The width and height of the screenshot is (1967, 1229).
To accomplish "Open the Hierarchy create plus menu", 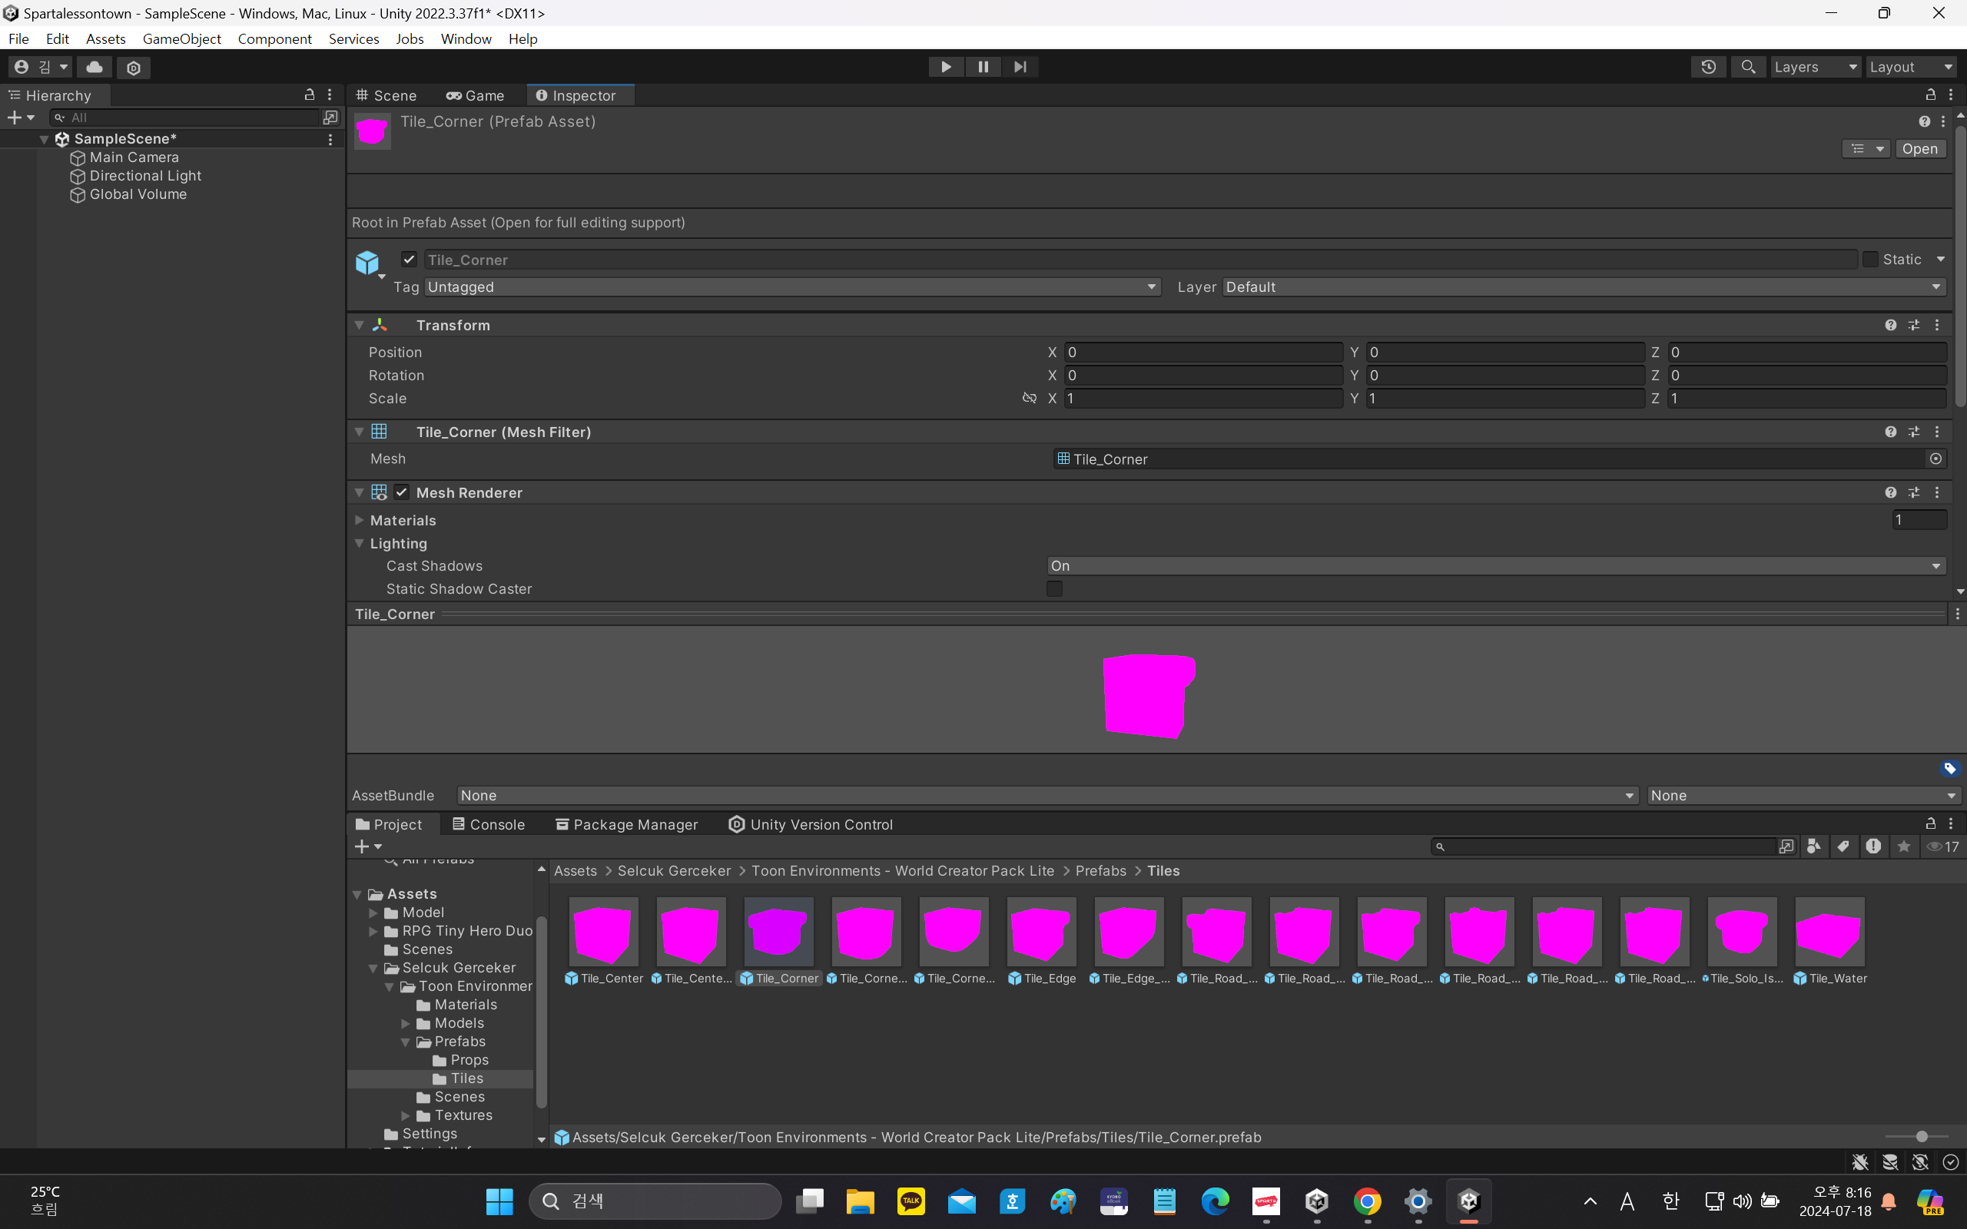I will click(20, 118).
